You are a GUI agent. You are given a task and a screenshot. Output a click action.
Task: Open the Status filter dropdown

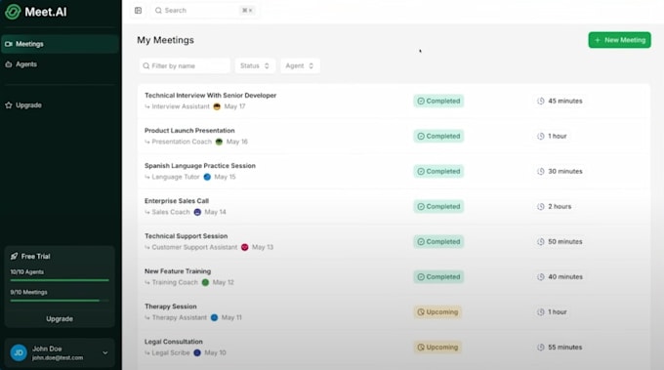pos(255,66)
